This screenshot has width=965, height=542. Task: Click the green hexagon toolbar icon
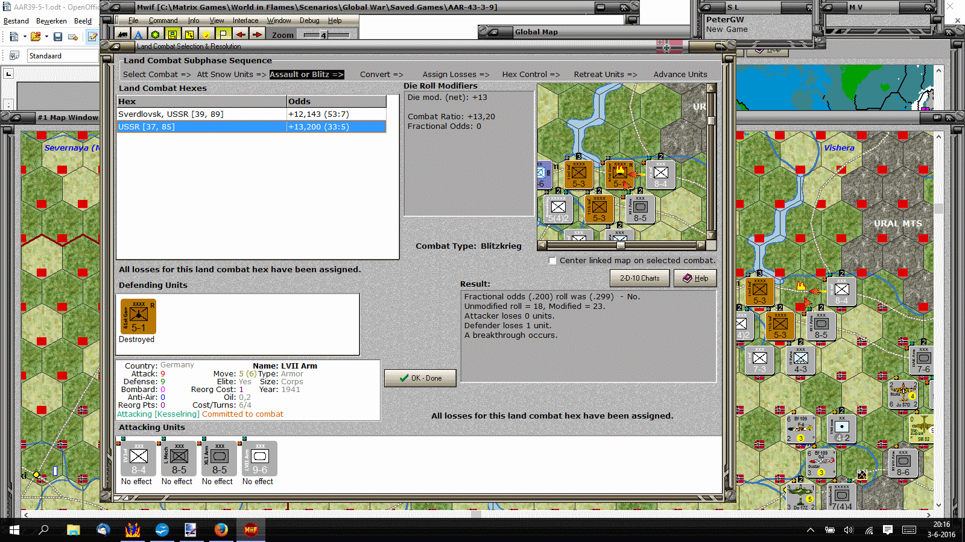(156, 35)
